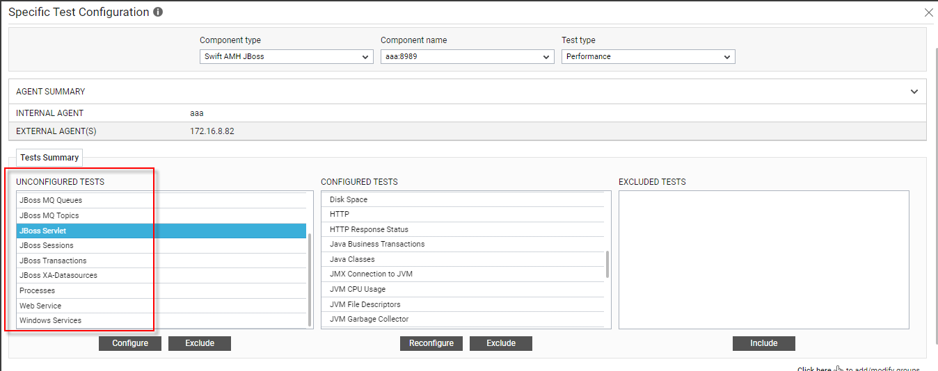Open the Test type dropdown showing Performance
This screenshot has width=938, height=371.
pos(649,56)
